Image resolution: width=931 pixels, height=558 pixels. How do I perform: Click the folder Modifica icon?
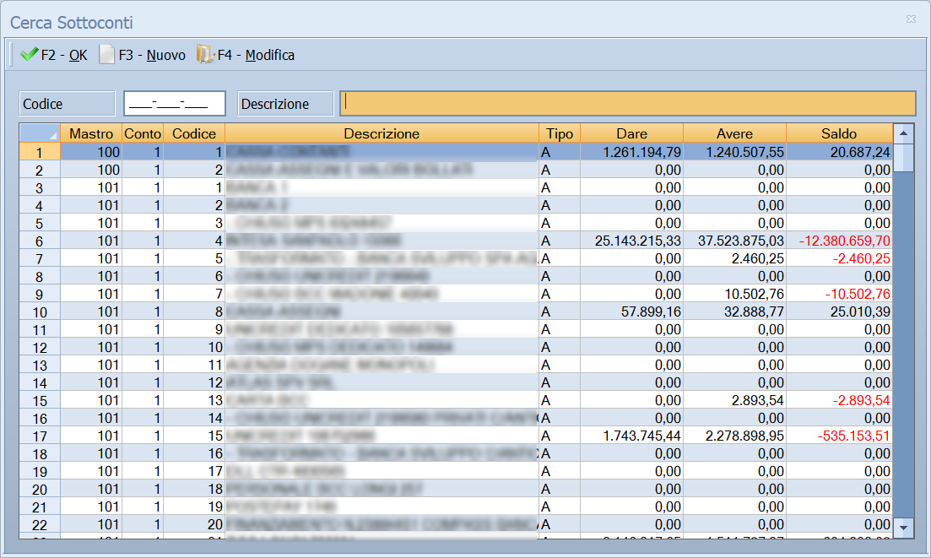click(205, 55)
